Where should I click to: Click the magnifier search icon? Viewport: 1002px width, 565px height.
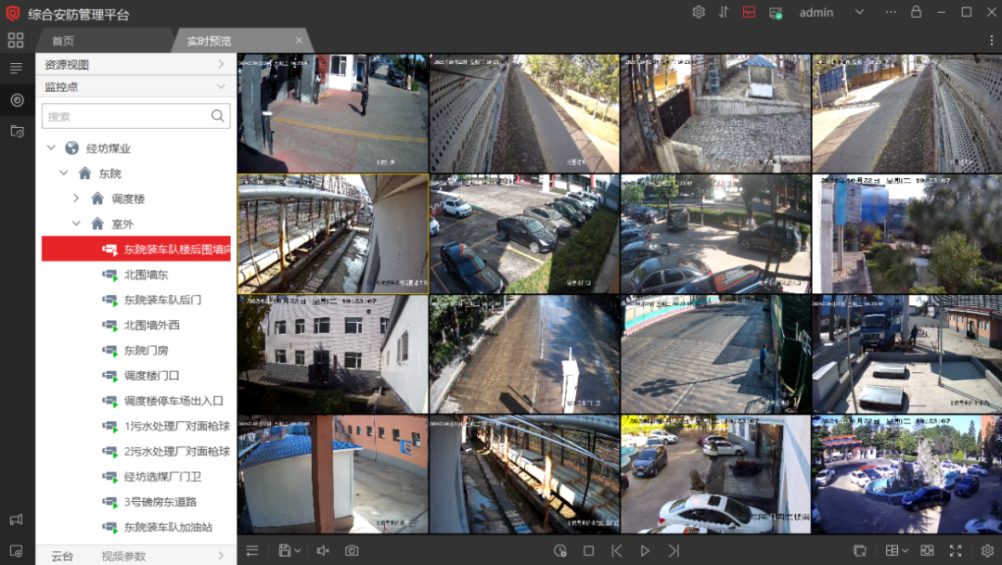point(218,116)
